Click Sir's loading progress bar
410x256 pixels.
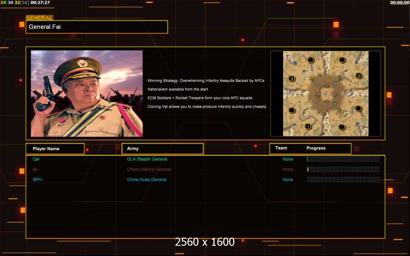coord(343,169)
